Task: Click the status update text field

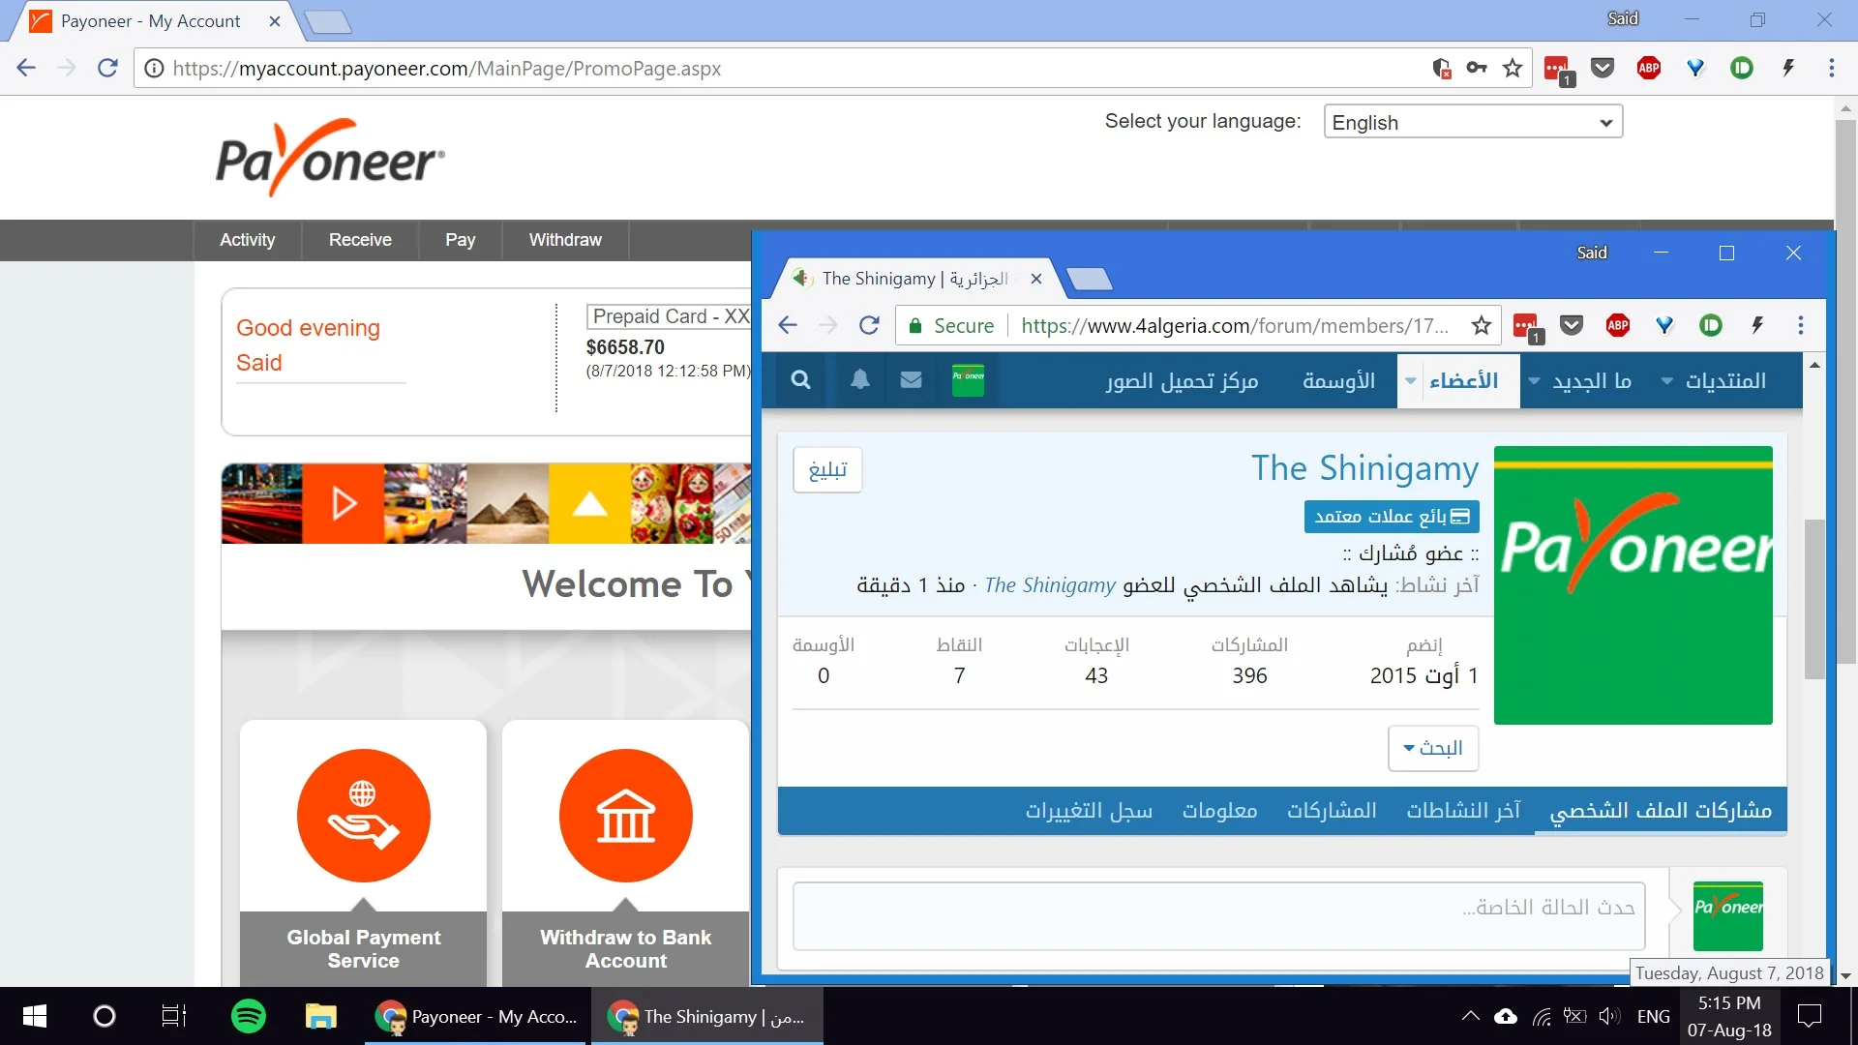Action: click(x=1218, y=914)
